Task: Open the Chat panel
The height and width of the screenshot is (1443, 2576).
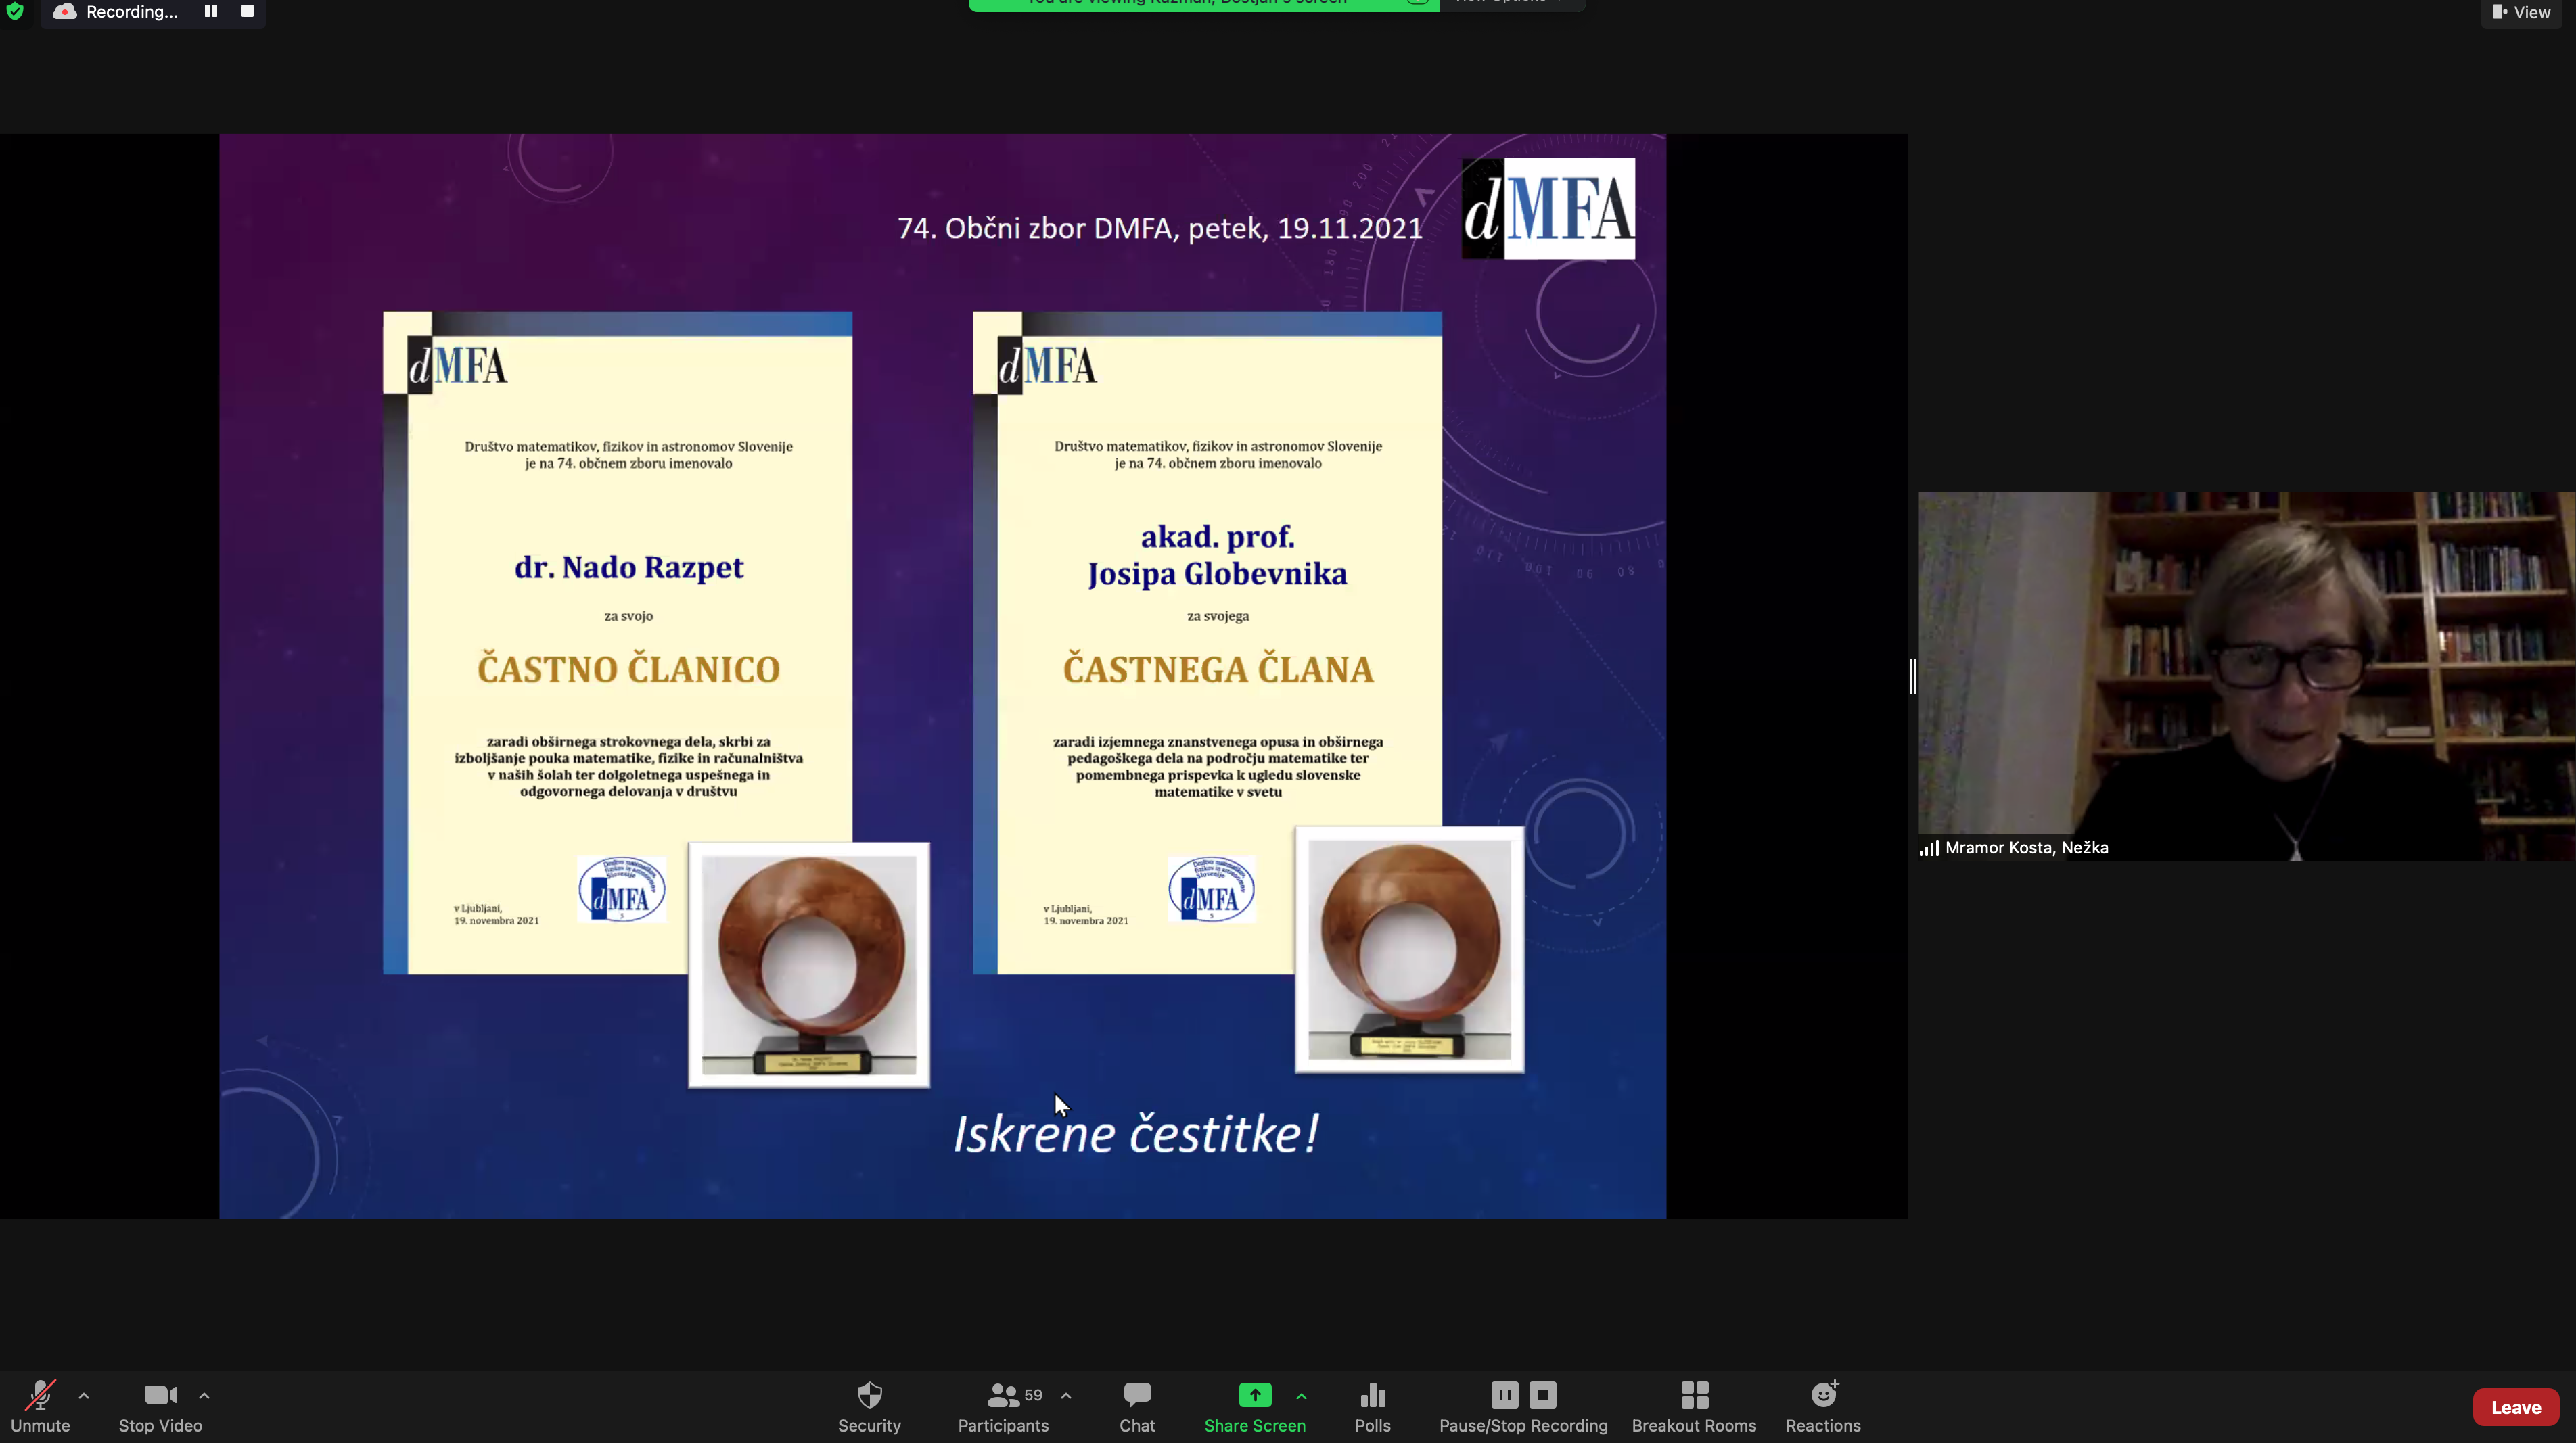Action: point(1137,1406)
